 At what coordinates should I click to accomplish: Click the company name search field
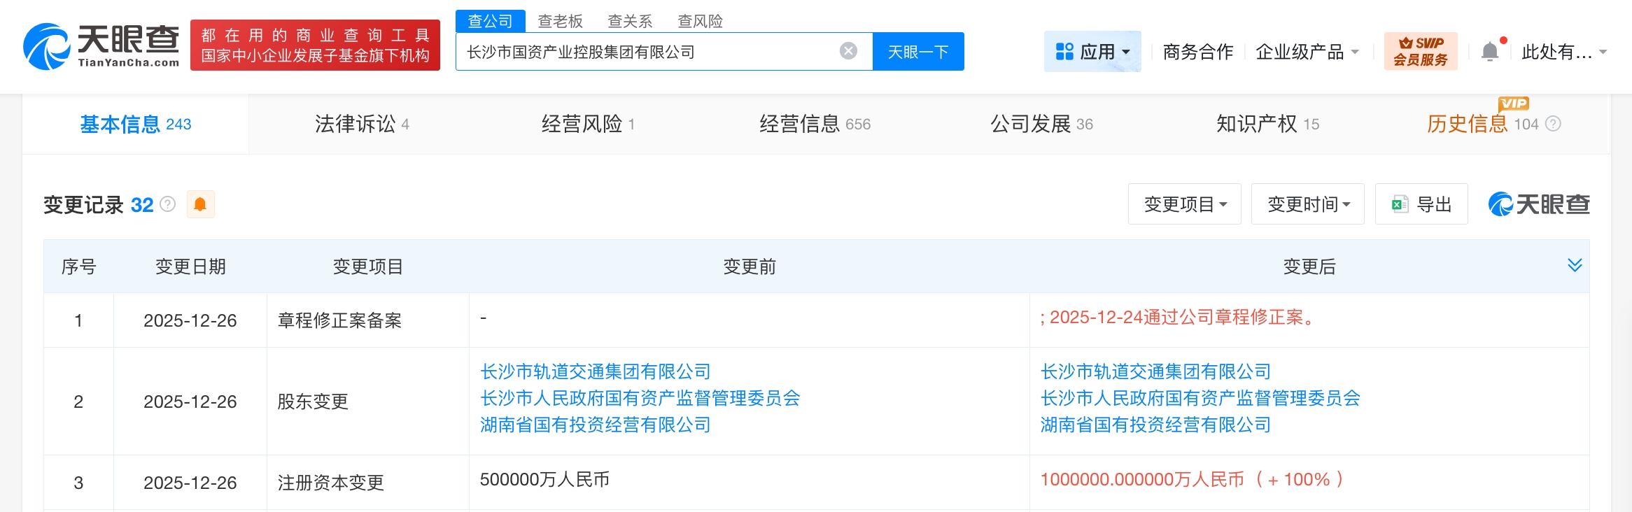click(x=644, y=52)
